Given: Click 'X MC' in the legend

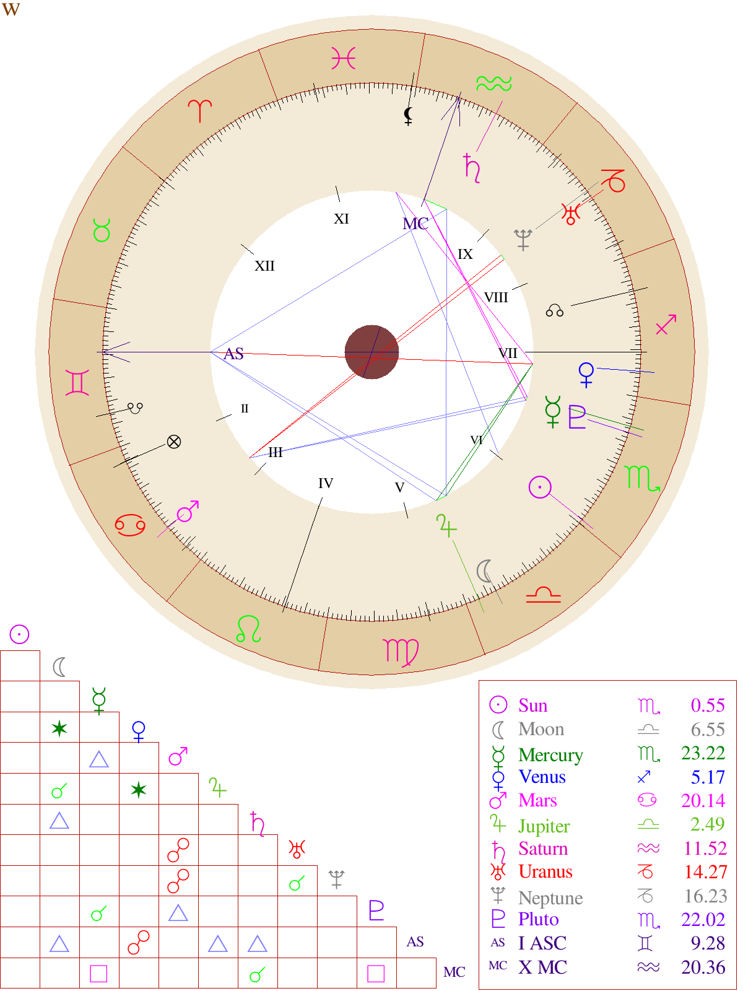Looking at the screenshot, I should tap(542, 967).
